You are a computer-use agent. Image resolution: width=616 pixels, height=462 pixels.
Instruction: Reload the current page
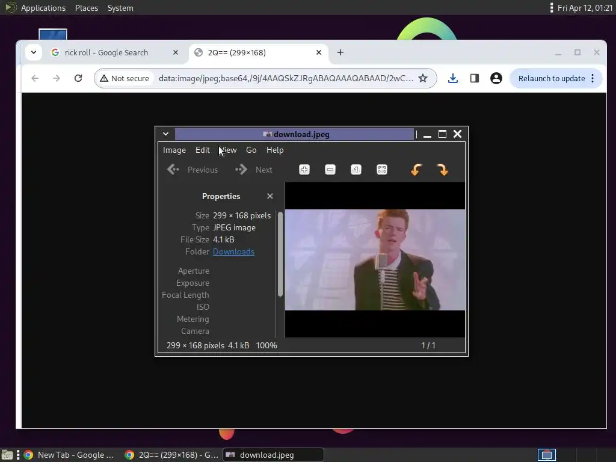click(x=78, y=78)
